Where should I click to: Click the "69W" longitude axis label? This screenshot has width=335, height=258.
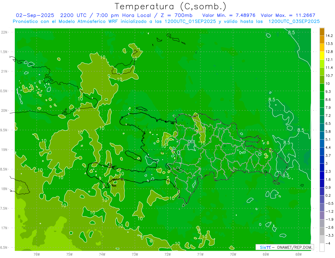265,254
